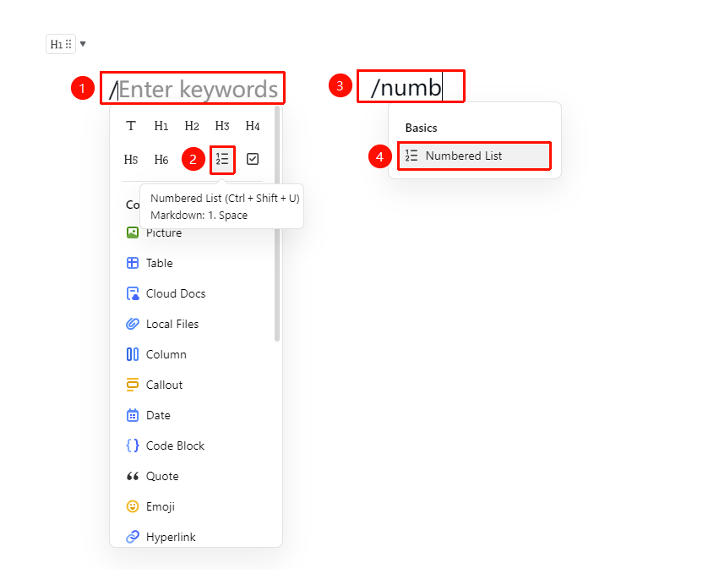
Task: Click the Emoji smiley icon
Action: (133, 506)
